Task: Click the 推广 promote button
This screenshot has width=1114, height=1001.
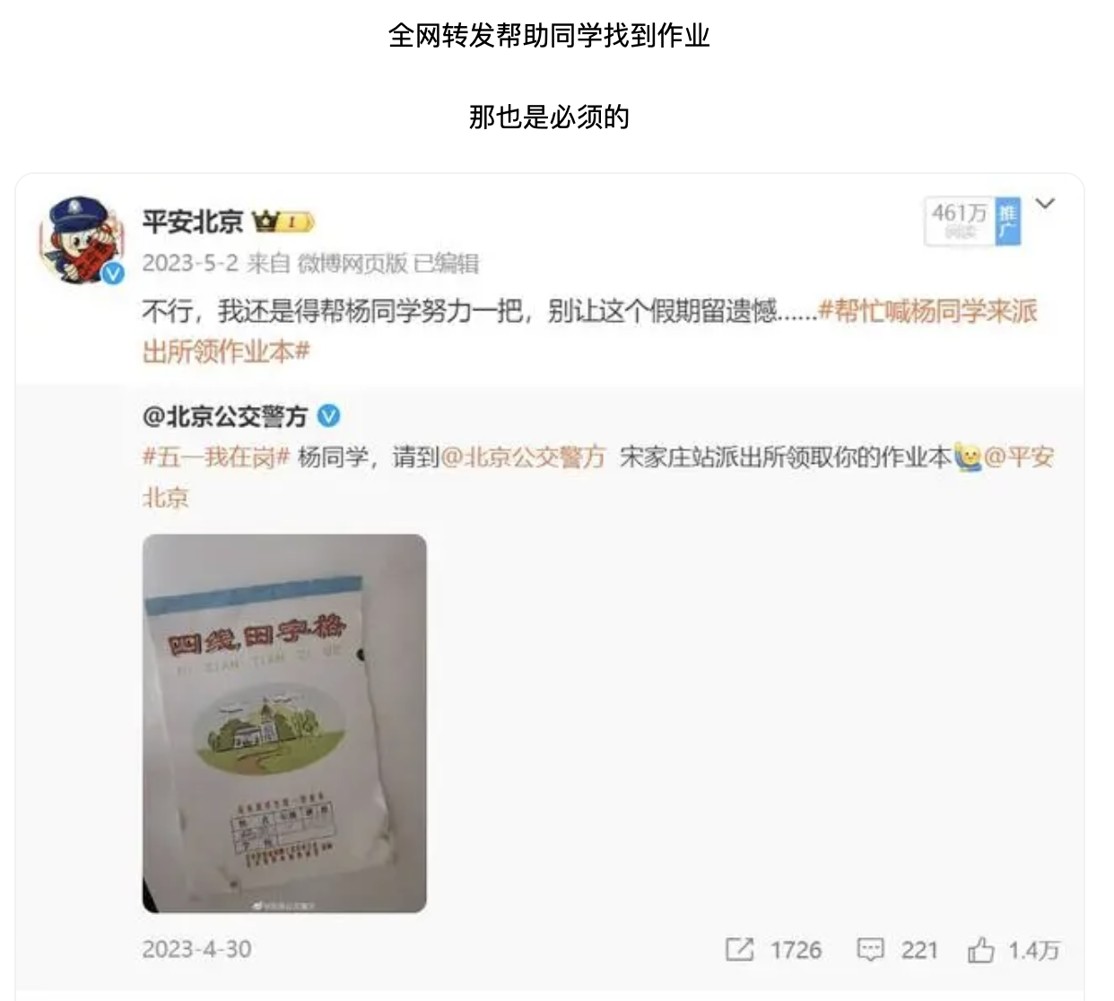Action: point(1008,222)
